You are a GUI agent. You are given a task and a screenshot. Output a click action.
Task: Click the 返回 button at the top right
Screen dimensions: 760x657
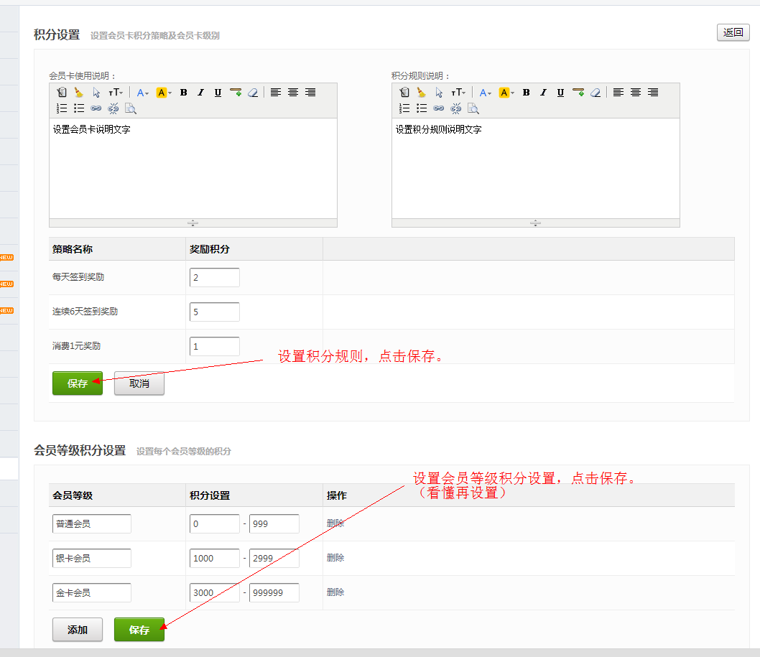coord(733,32)
